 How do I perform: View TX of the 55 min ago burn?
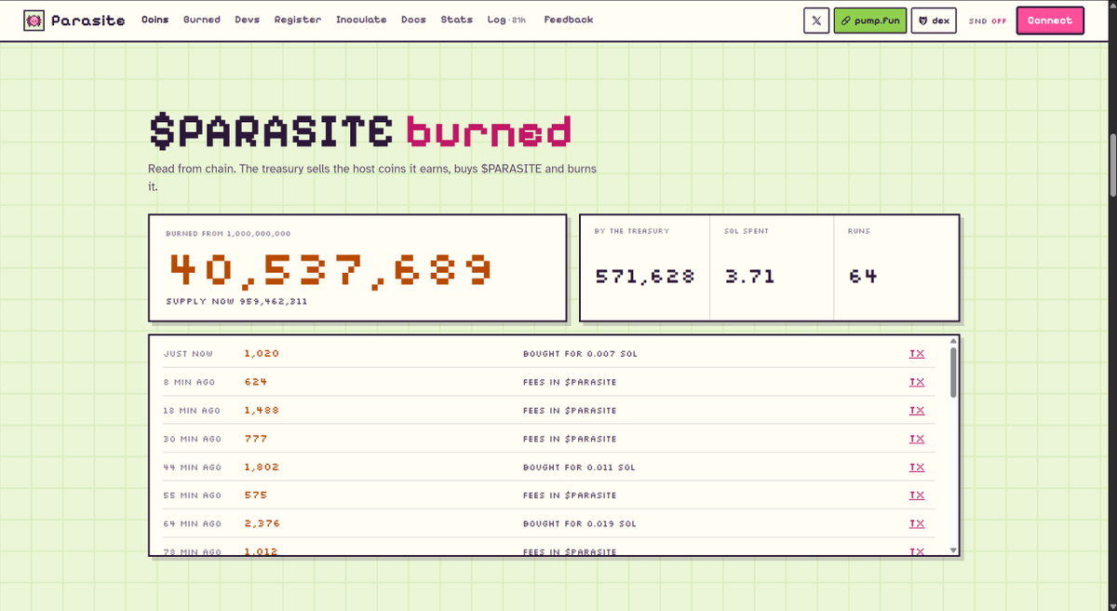point(917,495)
